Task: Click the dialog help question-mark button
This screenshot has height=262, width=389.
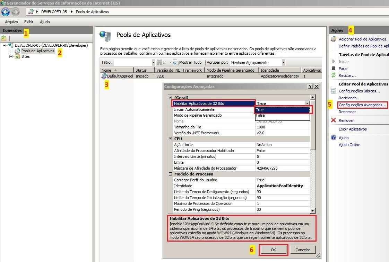Action: (x=310, y=86)
